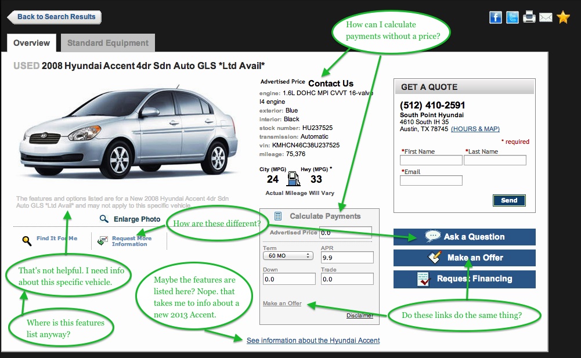The height and width of the screenshot is (358, 581).
Task: Print this vehicle page icon
Action: tap(529, 17)
